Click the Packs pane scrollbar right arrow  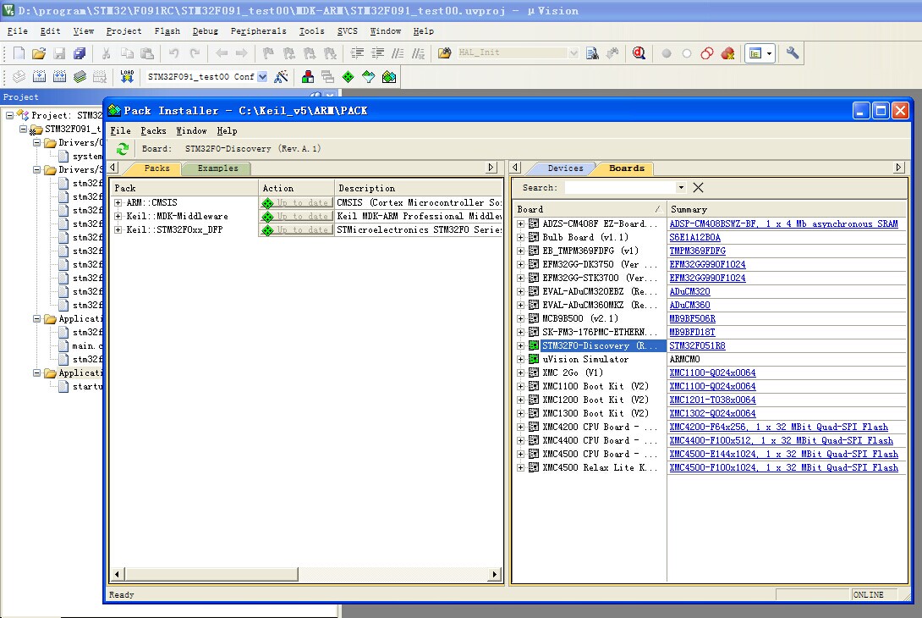point(495,574)
